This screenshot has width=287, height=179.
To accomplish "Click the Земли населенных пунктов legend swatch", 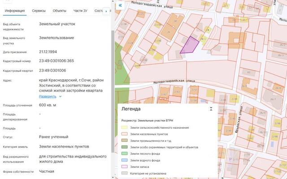I will click(x=124, y=134).
